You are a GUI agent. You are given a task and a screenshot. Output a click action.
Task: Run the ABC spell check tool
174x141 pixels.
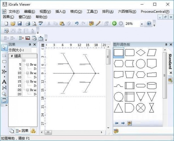tap(41, 23)
